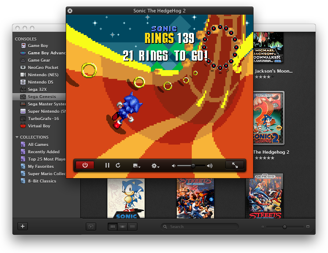Mute audio with the low-volume speaker icon
The height and width of the screenshot is (253, 328).
173,166
